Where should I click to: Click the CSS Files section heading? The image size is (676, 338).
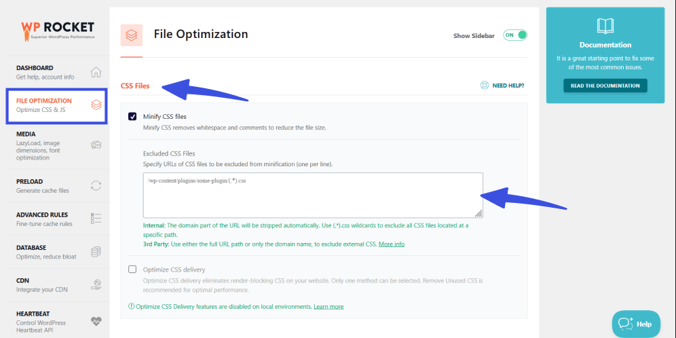coord(135,86)
